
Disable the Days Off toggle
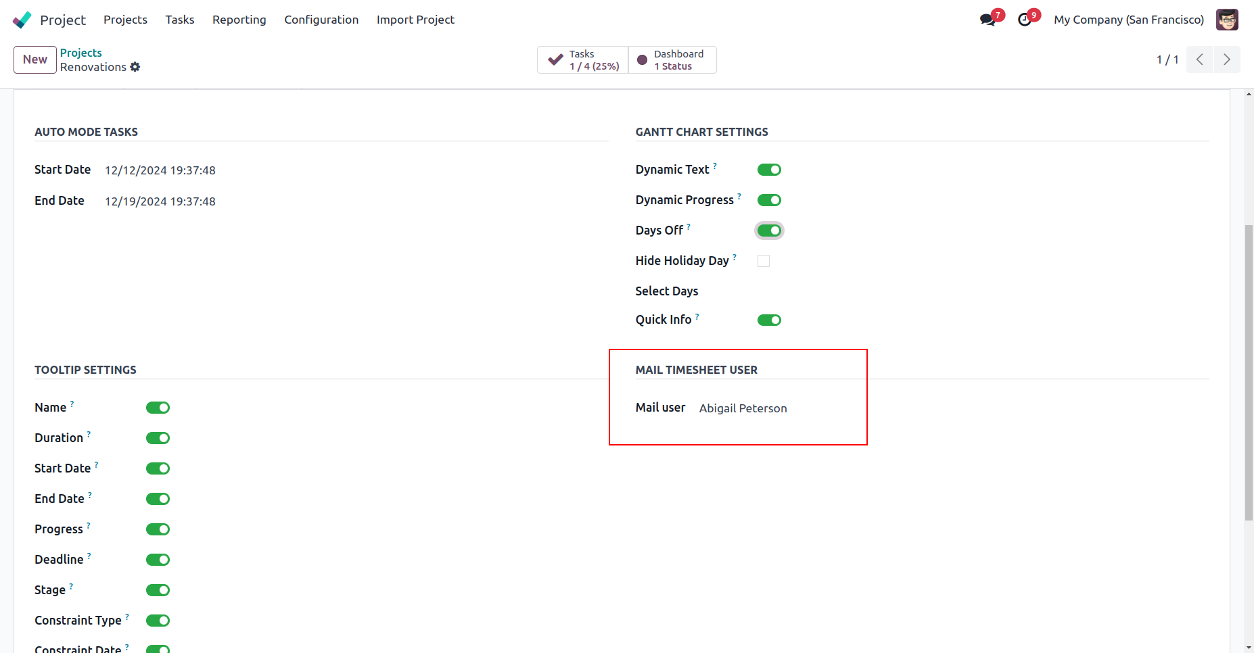point(769,231)
